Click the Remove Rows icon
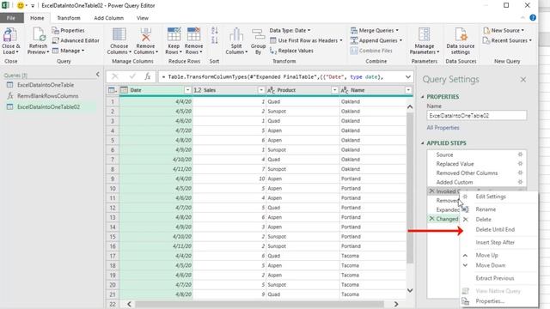This screenshot has width=550, height=309. pos(193,34)
